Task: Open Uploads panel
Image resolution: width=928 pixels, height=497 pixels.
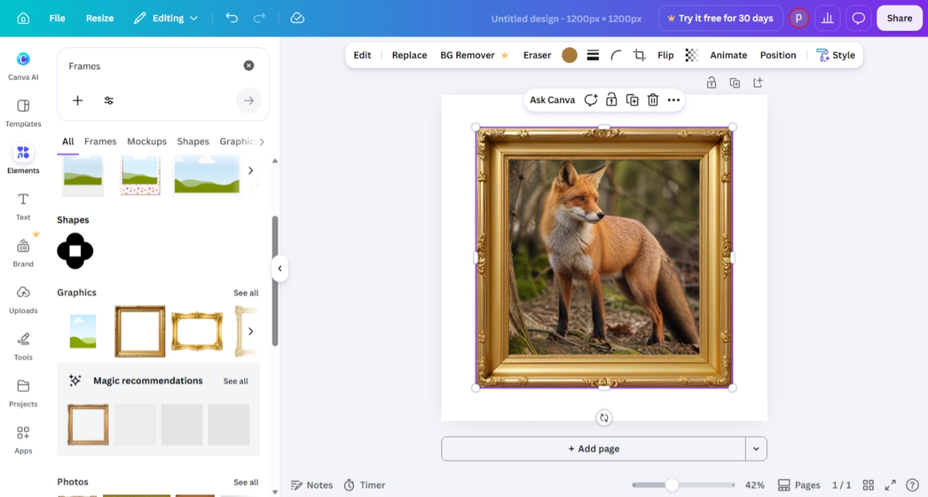Action: pyautogui.click(x=23, y=300)
